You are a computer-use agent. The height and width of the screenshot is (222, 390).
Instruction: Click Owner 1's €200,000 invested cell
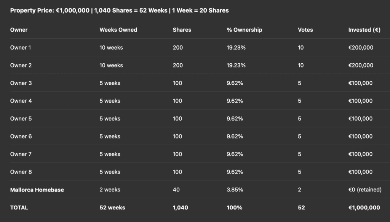click(361, 48)
